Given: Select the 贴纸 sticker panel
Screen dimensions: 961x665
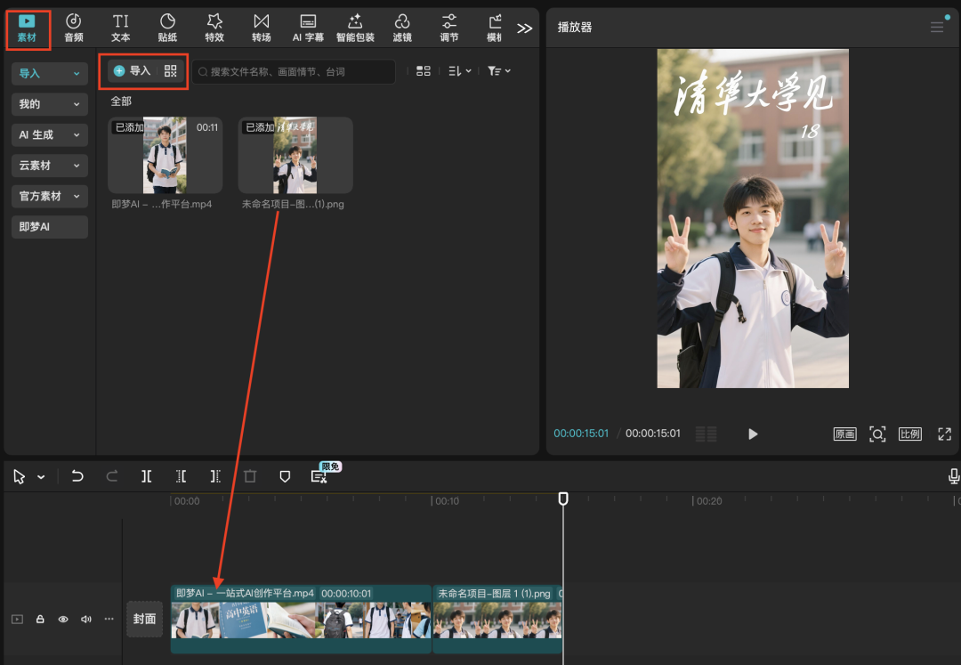Looking at the screenshot, I should (x=166, y=27).
